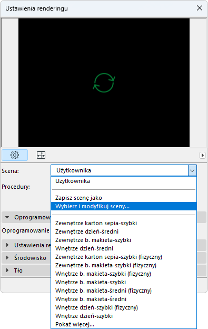Screen dimensions: 208x329
Task: Select scene Zewnętrze b. makieta-szybki
Action: pyautogui.click(x=124, y=240)
